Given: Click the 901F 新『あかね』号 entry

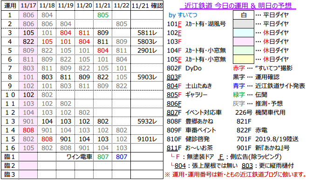Looking at the screenshot, I should [x=263, y=148].
